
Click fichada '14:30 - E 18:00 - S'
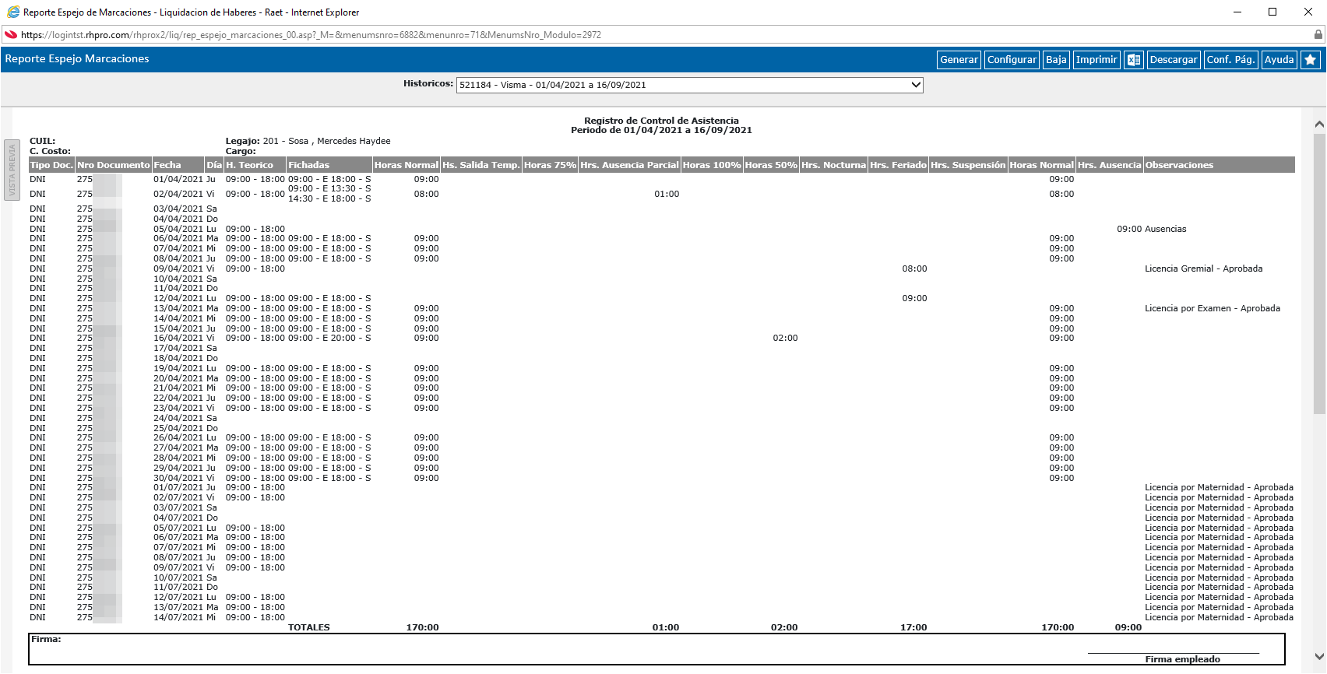(x=329, y=198)
